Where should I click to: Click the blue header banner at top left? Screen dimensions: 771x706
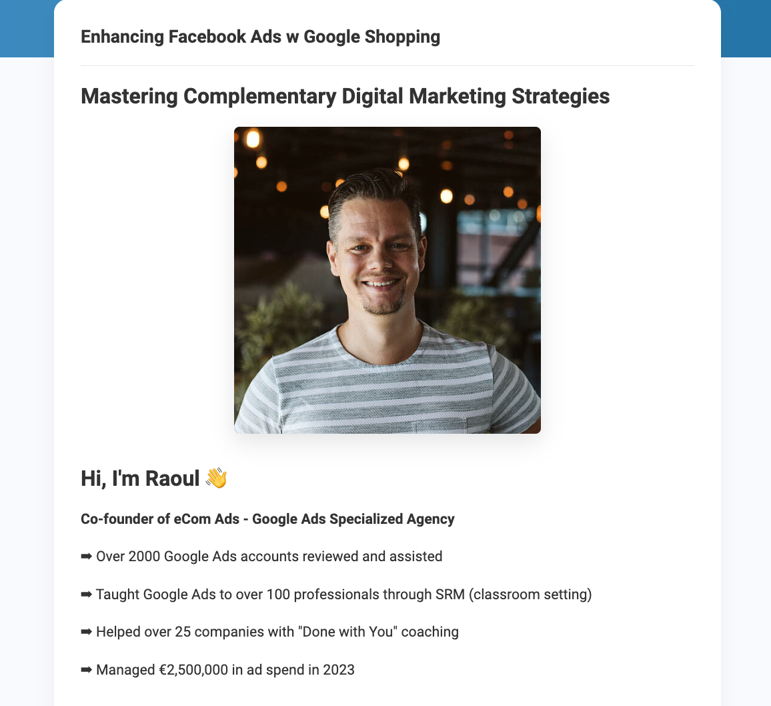(x=27, y=28)
